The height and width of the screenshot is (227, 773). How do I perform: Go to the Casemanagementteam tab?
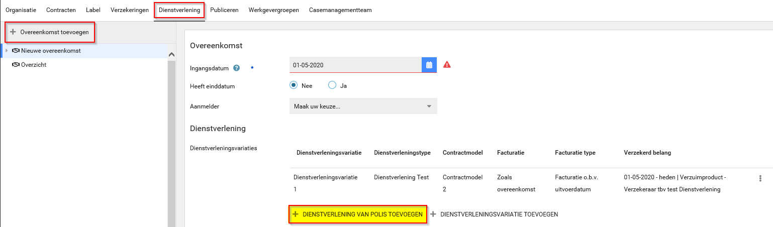(x=340, y=10)
